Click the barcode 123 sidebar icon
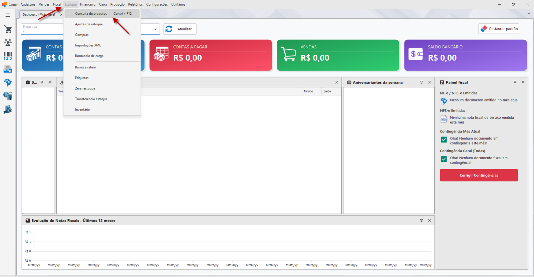Screen dimensions: 534x277 pyautogui.click(x=8, y=56)
